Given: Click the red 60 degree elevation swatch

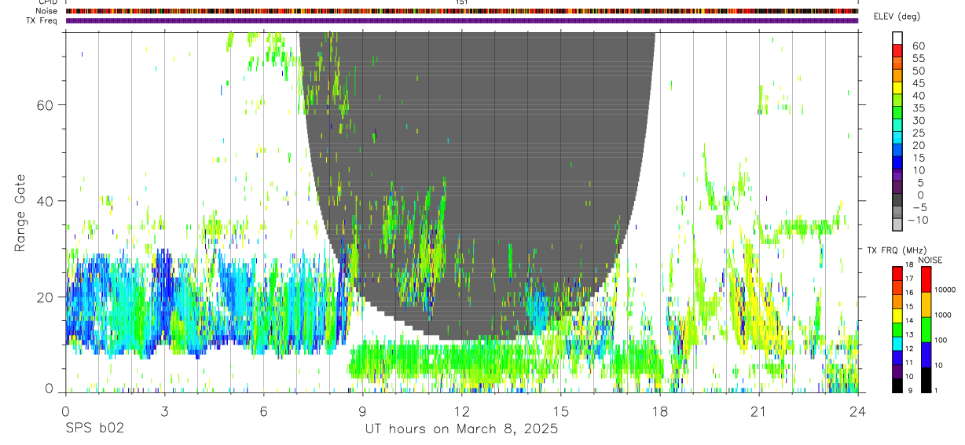Looking at the screenshot, I should 897,51.
